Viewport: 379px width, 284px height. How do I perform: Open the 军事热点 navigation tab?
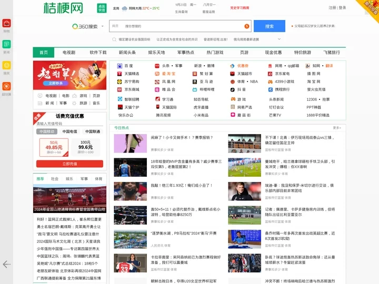click(x=186, y=53)
